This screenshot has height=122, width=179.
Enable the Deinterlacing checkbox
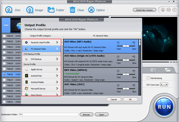coord(148,78)
